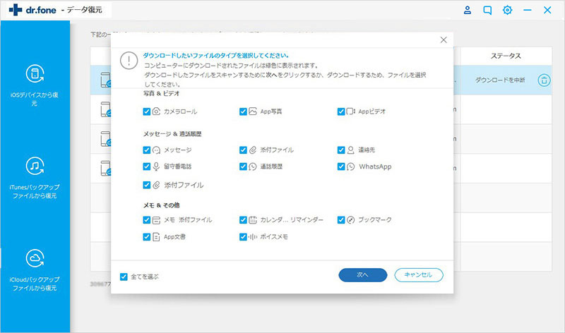Uncheck the 連絡先 checkbox
The image size is (565, 333).
tap(341, 150)
